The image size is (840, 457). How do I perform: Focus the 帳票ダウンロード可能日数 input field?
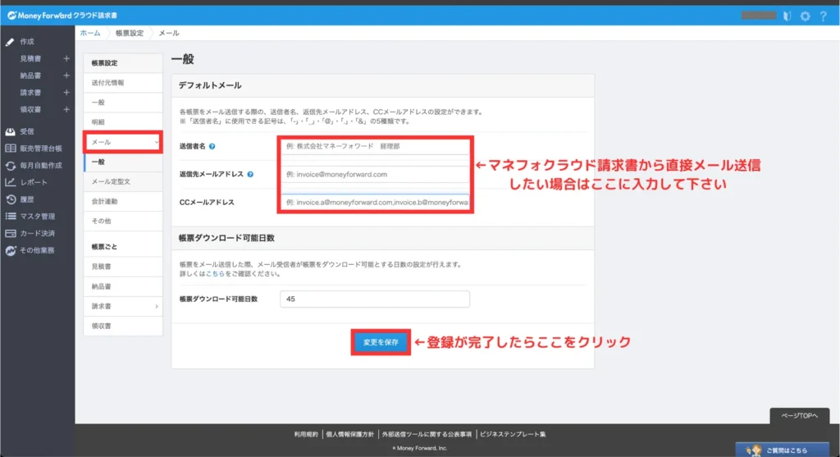[x=374, y=299]
